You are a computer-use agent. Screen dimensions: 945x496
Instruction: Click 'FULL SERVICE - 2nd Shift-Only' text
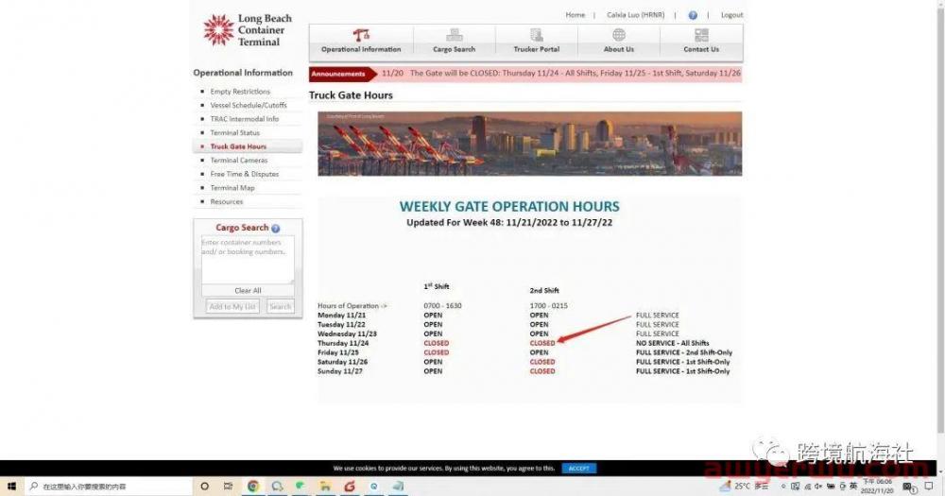tap(684, 352)
